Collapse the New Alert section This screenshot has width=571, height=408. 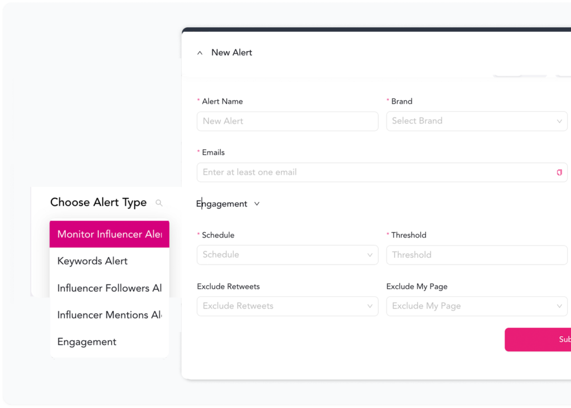200,52
